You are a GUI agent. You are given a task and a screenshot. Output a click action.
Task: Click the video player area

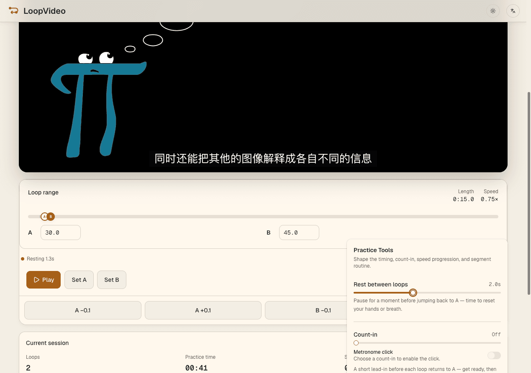(263, 97)
